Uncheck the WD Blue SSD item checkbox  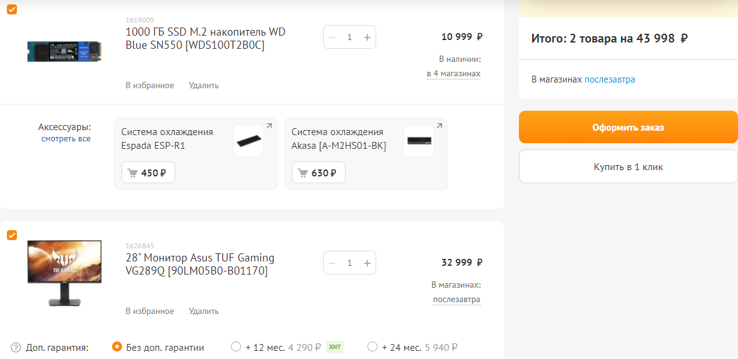(12, 9)
